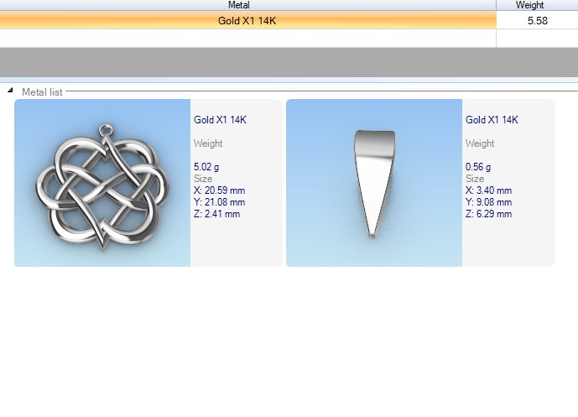This screenshot has width=578, height=417.
Task: Click the X: 3.40 mm size value
Action: (x=488, y=190)
